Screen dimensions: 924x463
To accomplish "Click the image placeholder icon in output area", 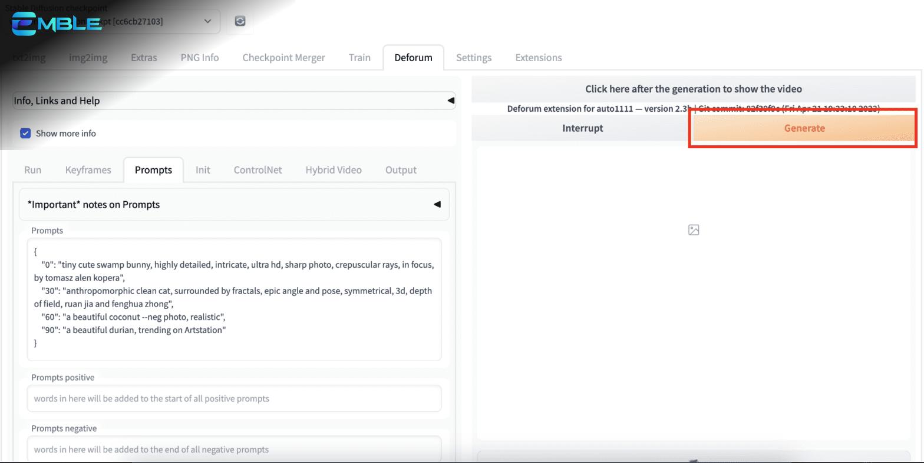I will [x=694, y=230].
